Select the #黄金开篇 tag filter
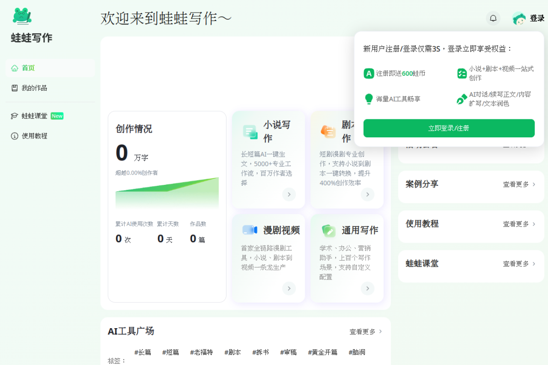Screen dimensions: 548x365 point(322,352)
